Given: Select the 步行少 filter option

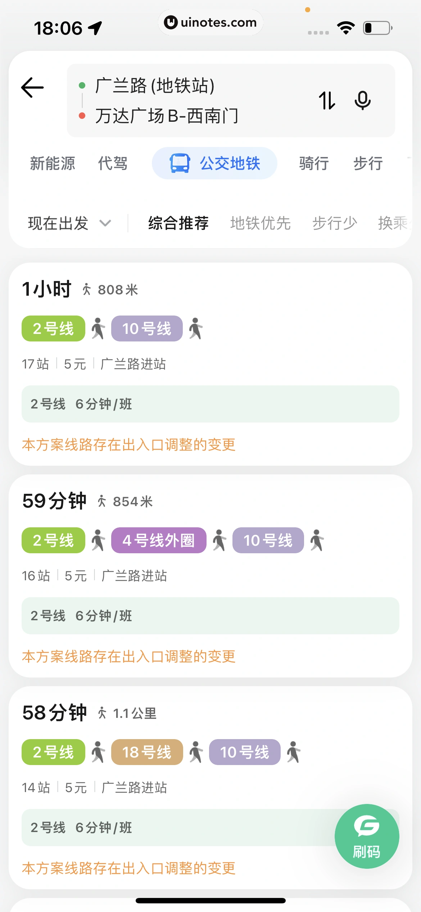Looking at the screenshot, I should point(335,223).
